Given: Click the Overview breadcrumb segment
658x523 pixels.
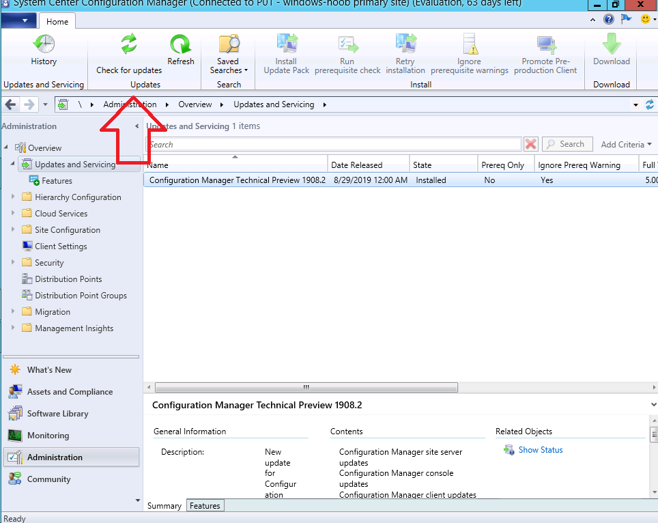Looking at the screenshot, I should click(195, 104).
